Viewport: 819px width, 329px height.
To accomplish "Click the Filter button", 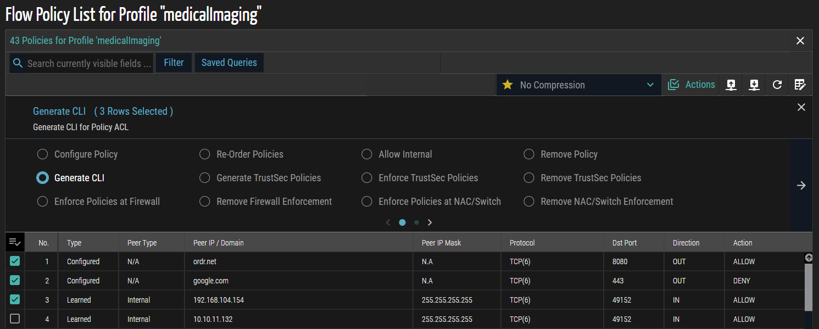I will click(174, 63).
